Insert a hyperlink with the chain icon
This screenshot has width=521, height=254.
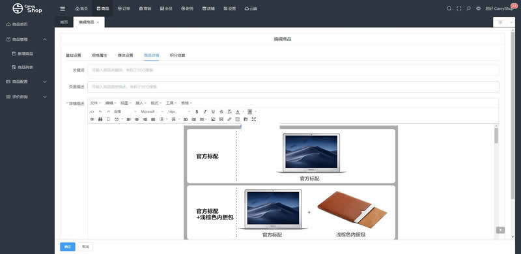[x=229, y=119]
